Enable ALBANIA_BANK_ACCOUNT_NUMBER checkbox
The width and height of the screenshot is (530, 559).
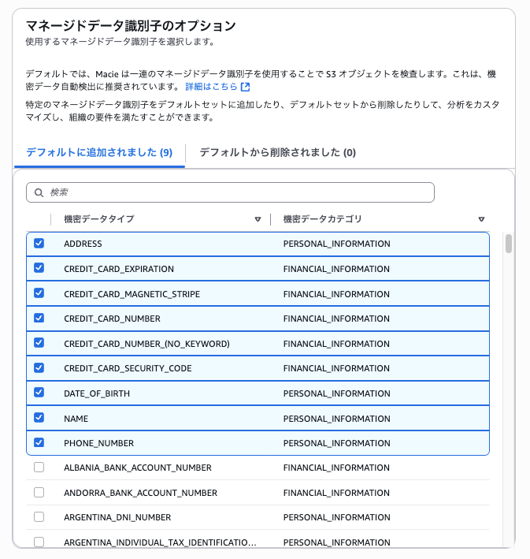(39, 468)
